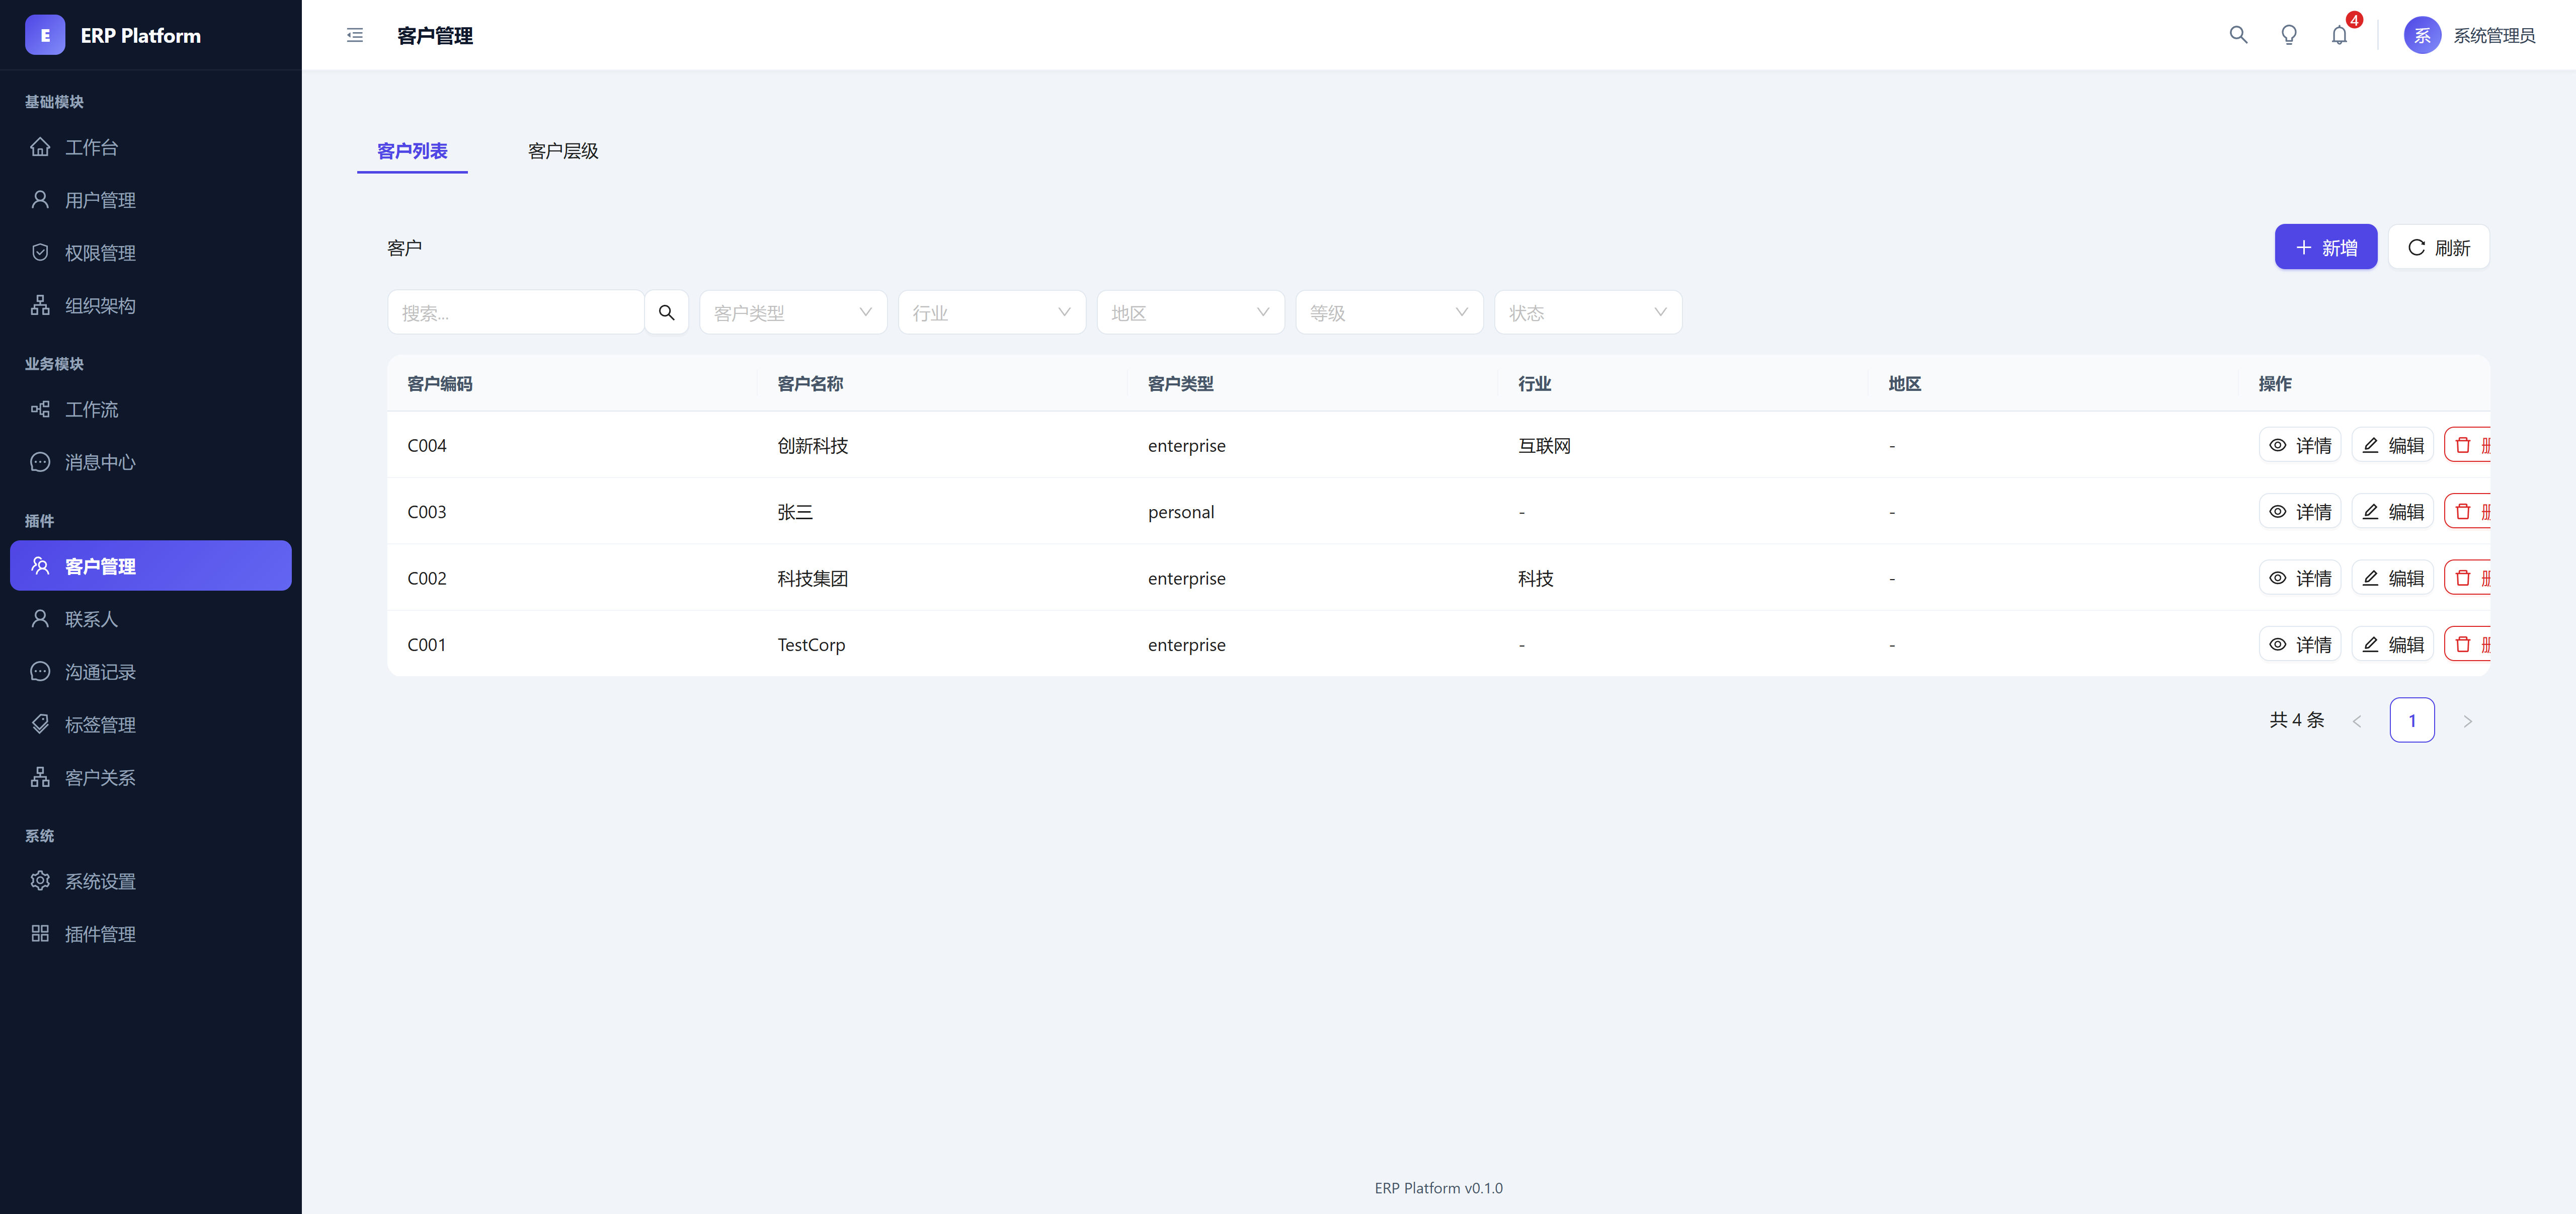Open the 状态 filter dropdown
The width and height of the screenshot is (2576, 1214).
coord(1587,313)
